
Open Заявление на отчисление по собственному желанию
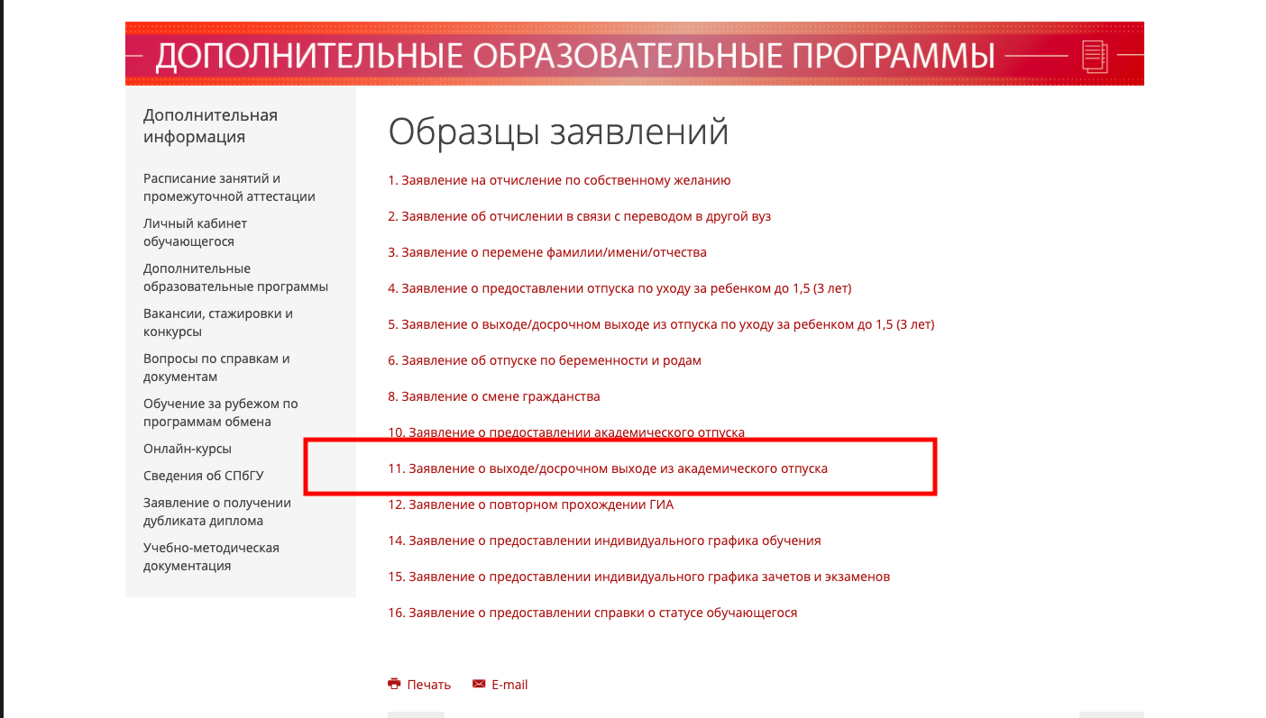coord(559,180)
